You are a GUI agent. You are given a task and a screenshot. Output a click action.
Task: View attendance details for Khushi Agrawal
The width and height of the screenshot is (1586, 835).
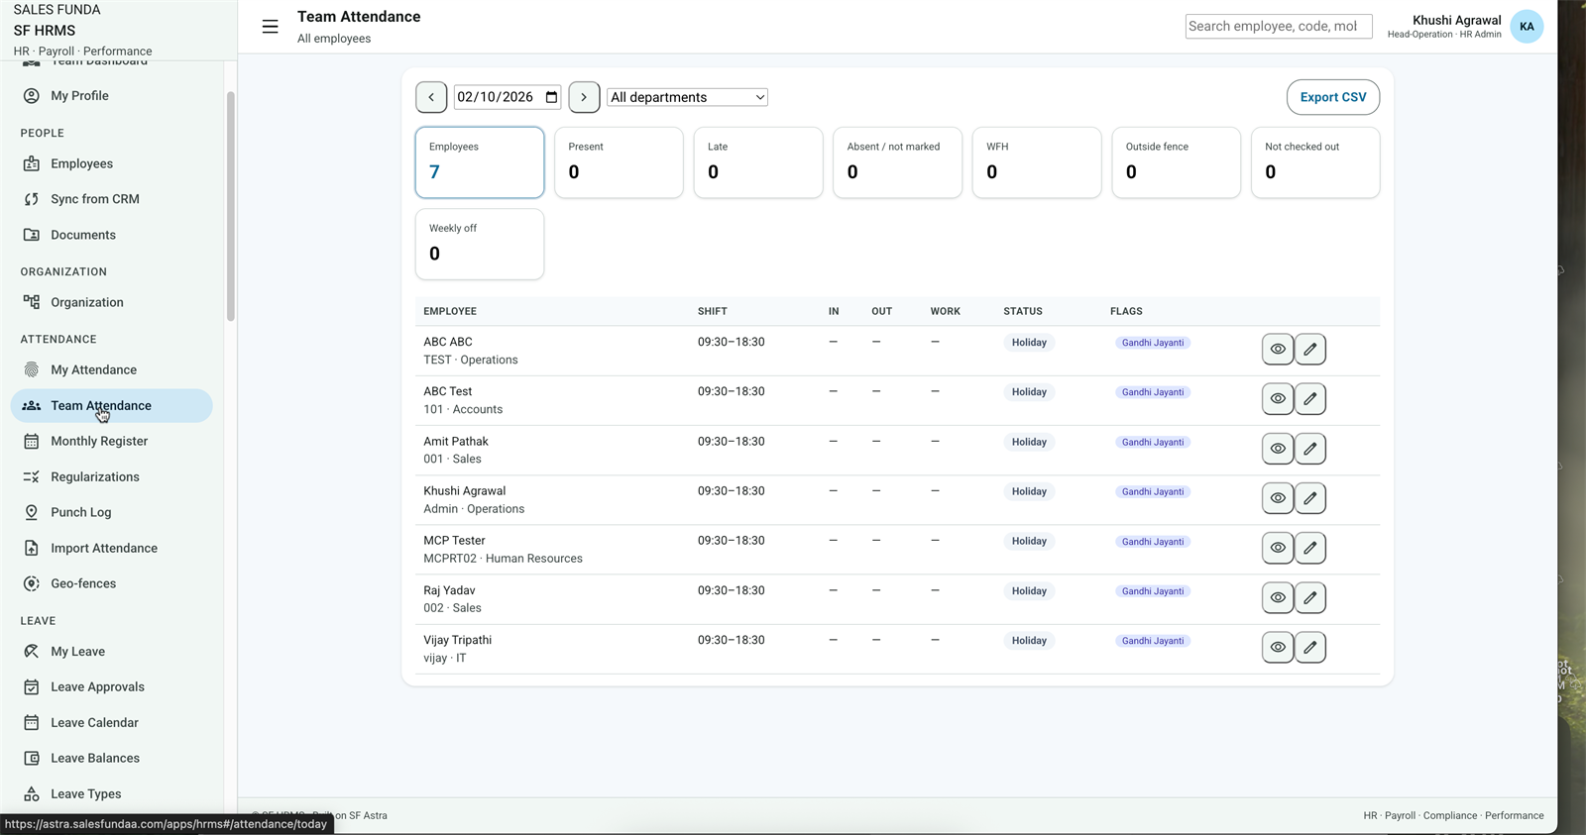(1278, 498)
